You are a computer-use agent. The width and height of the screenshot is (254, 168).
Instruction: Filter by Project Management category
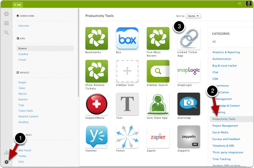tap(225, 126)
